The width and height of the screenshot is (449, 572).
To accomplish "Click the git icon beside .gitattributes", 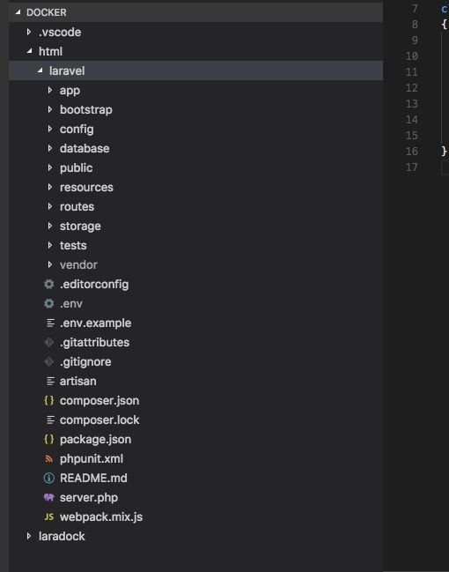I will click(x=48, y=342).
